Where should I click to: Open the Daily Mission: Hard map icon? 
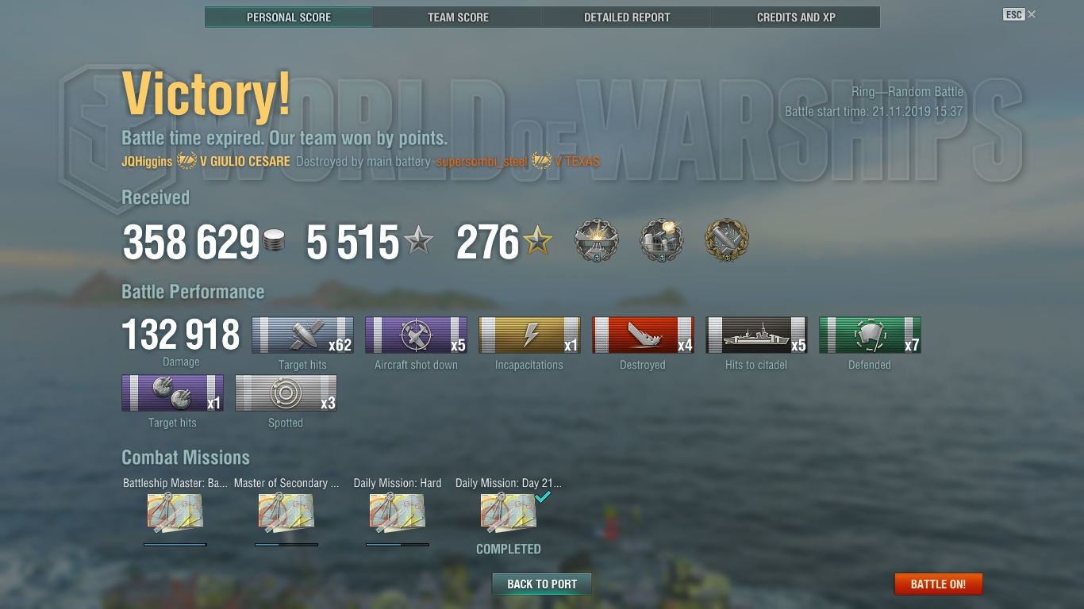tap(398, 512)
